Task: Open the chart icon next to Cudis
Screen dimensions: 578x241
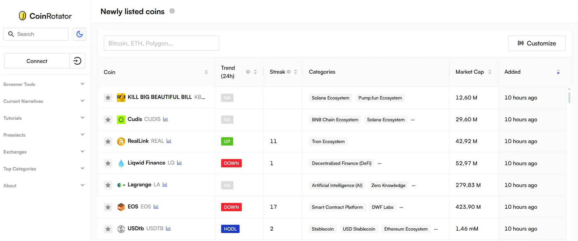Action: pyautogui.click(x=165, y=119)
